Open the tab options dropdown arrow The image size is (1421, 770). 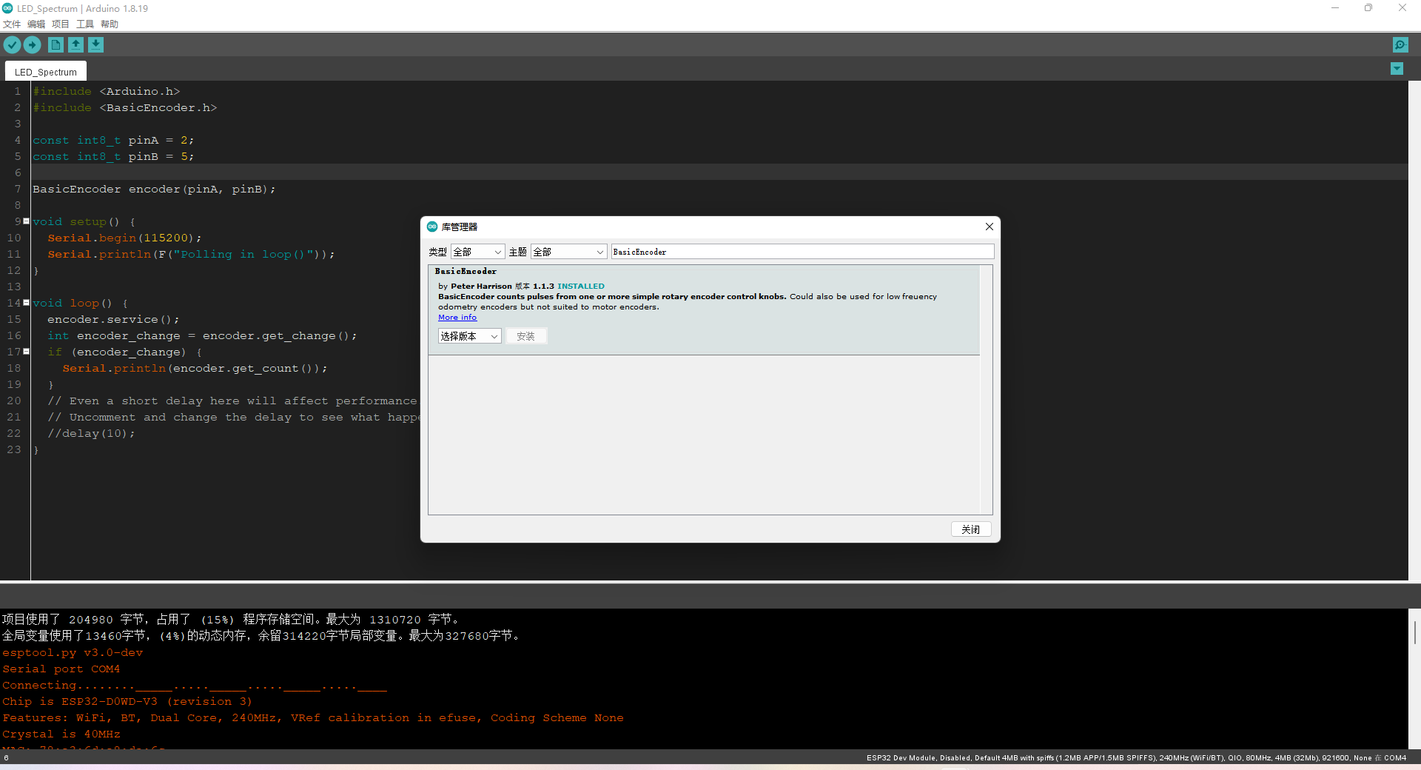(x=1397, y=69)
